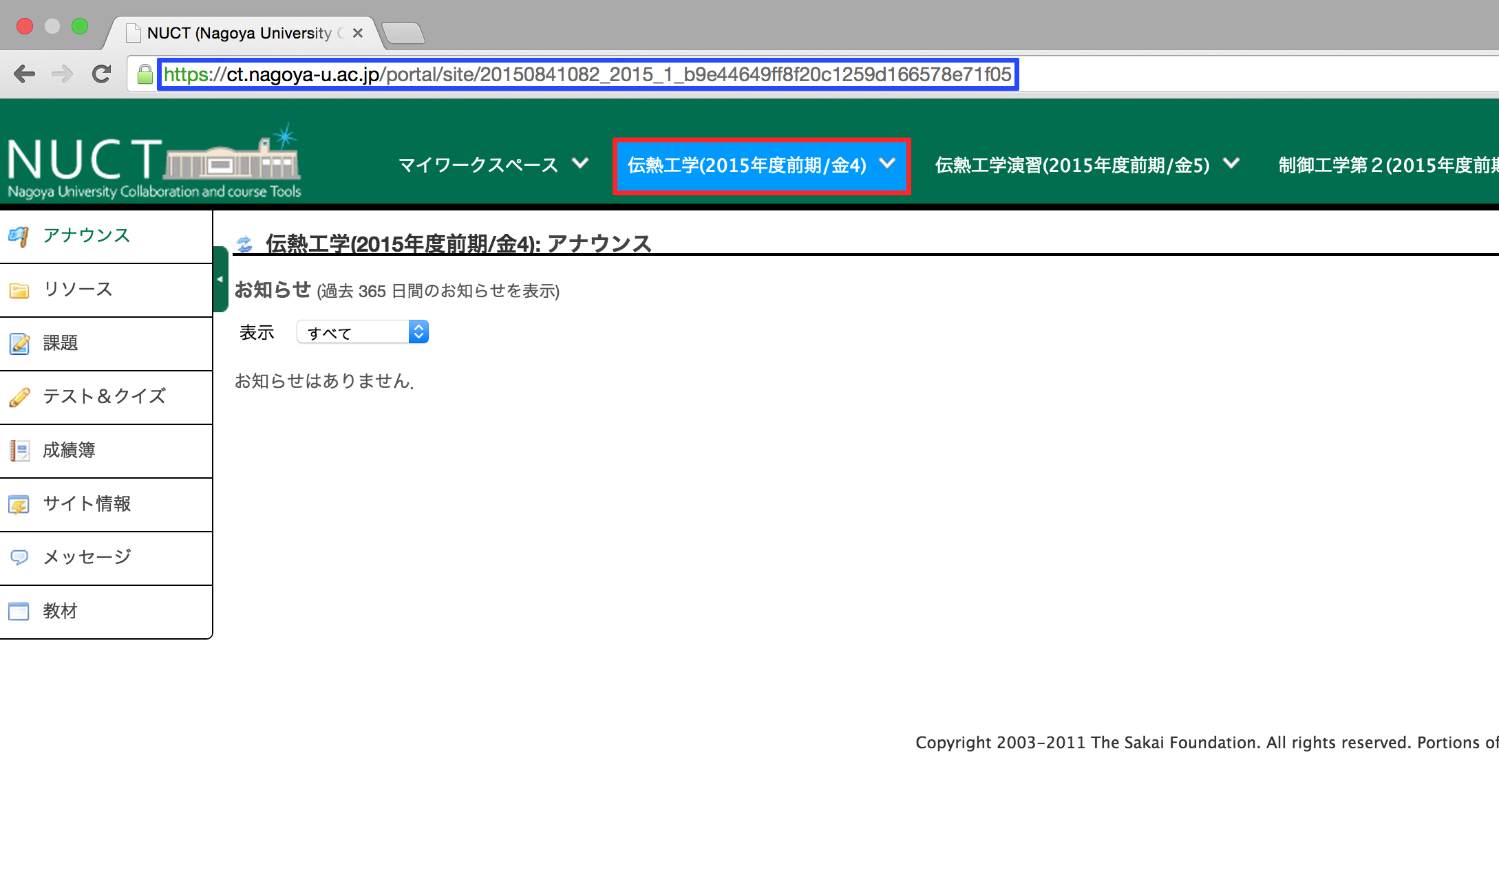Collapse the left sidebar with green handle

[220, 279]
